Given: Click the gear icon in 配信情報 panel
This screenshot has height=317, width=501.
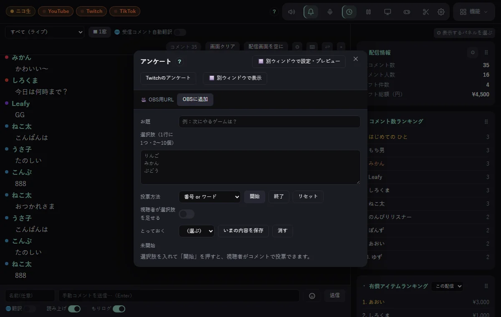Looking at the screenshot, I should click(473, 53).
